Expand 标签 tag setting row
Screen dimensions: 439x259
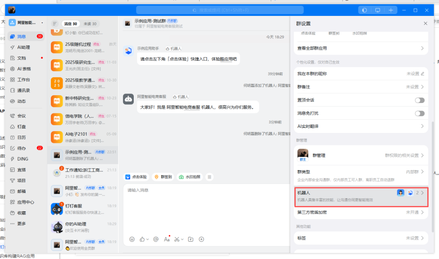[361, 238]
